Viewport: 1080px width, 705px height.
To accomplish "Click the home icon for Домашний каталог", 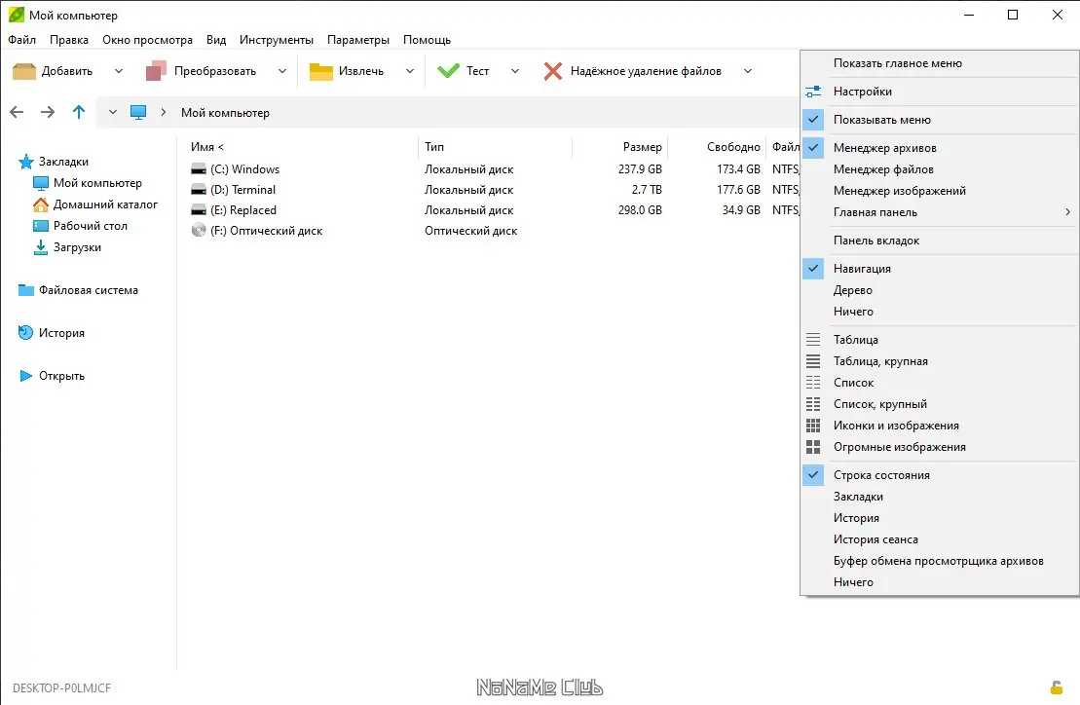I will point(41,204).
